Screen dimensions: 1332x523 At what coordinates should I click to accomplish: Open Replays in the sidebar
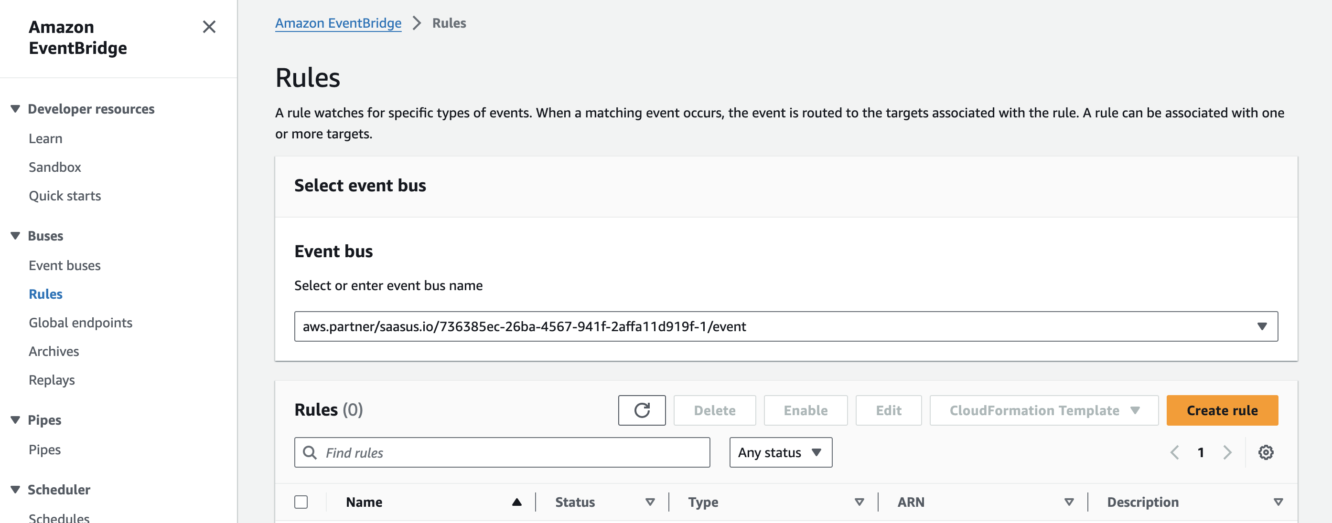click(x=52, y=380)
